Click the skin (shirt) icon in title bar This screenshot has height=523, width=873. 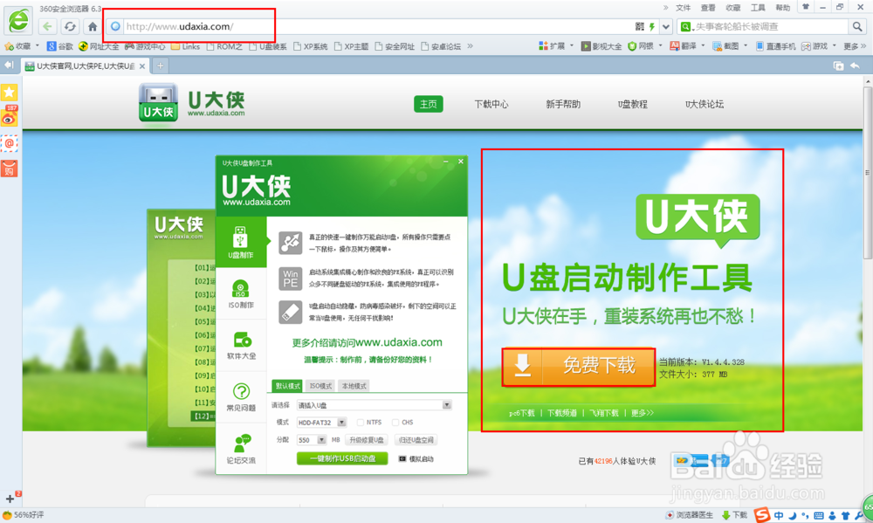pyautogui.click(x=806, y=7)
